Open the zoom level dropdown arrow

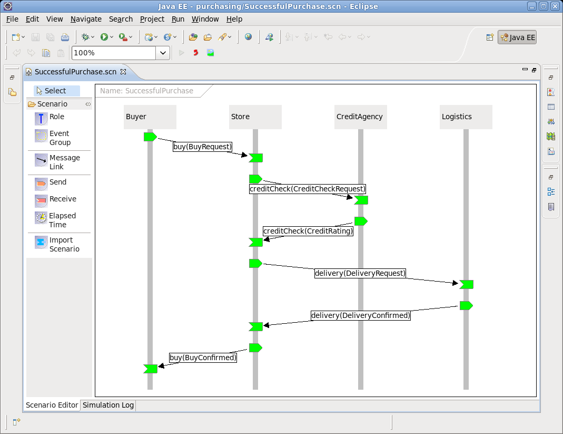[163, 53]
